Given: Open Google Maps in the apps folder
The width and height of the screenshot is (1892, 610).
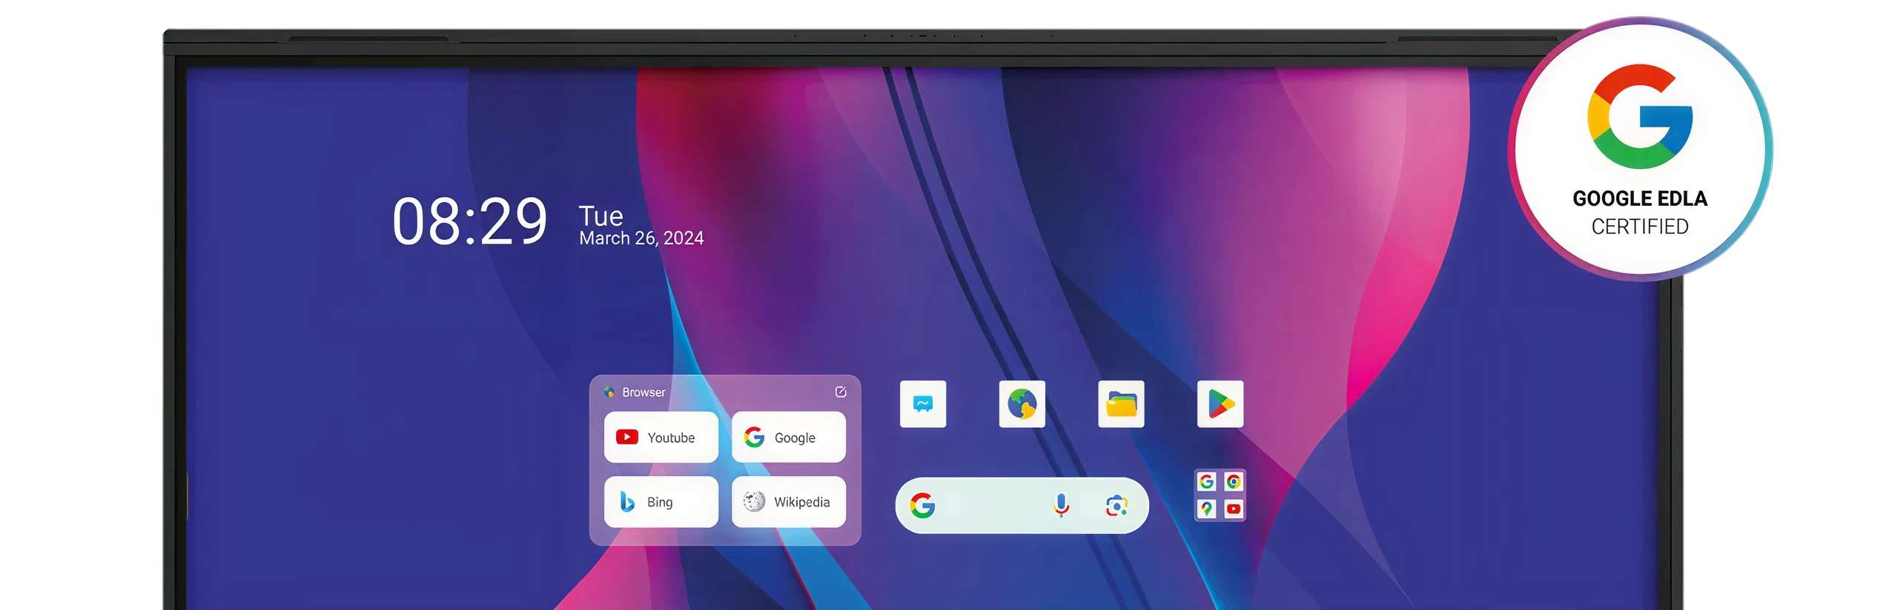Looking at the screenshot, I should [1206, 509].
